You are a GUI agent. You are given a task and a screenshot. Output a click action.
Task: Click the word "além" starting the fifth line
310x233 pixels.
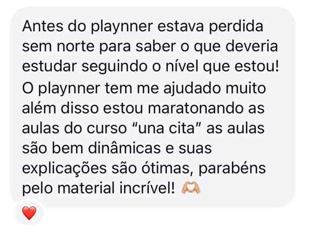39,108
